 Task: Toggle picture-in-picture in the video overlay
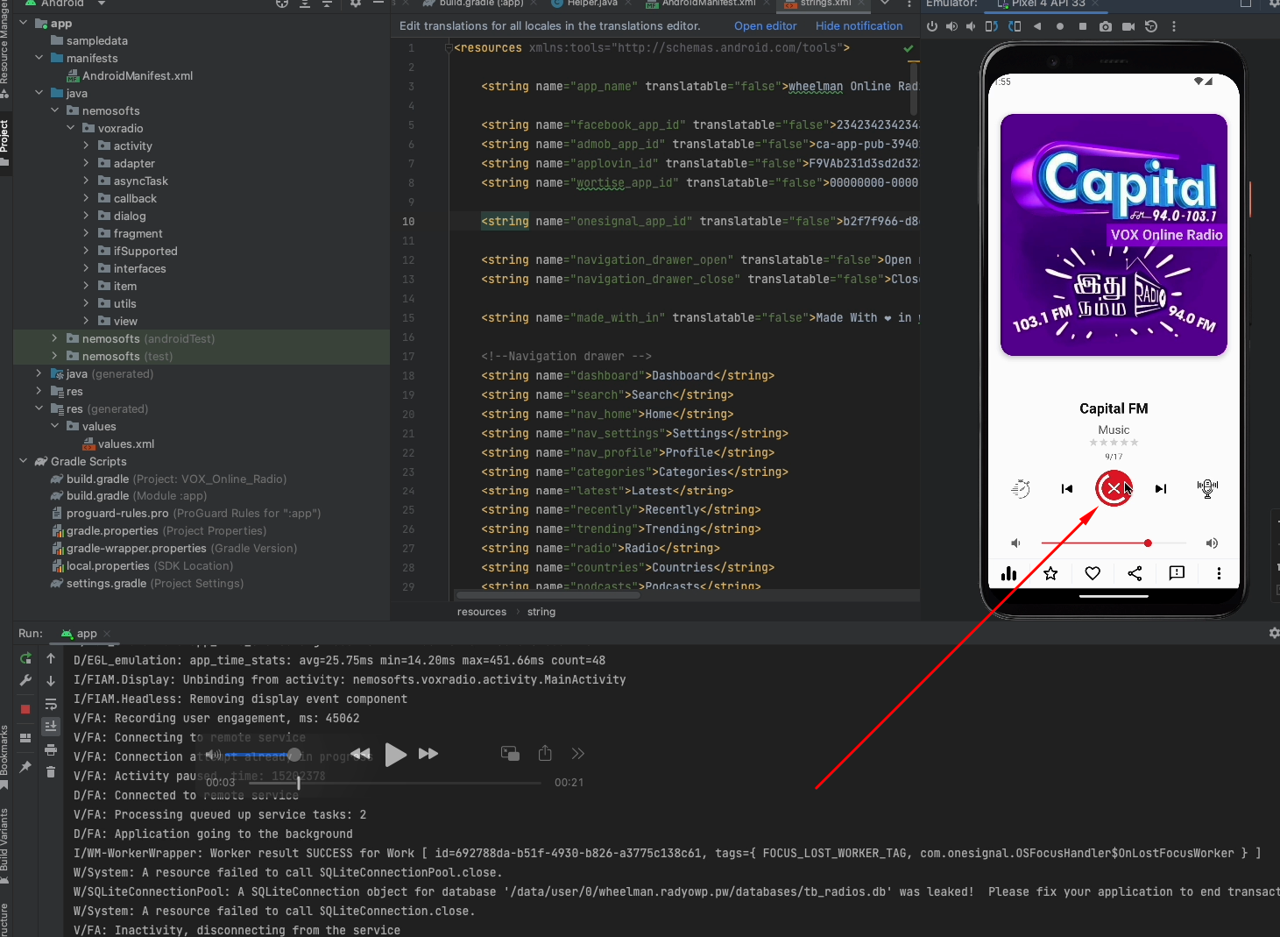(510, 754)
